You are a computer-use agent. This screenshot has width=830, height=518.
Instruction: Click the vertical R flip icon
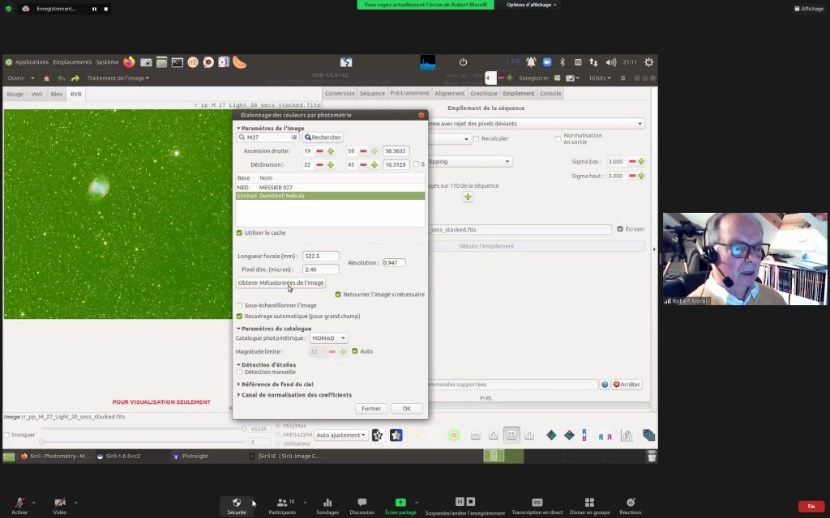coord(584,435)
